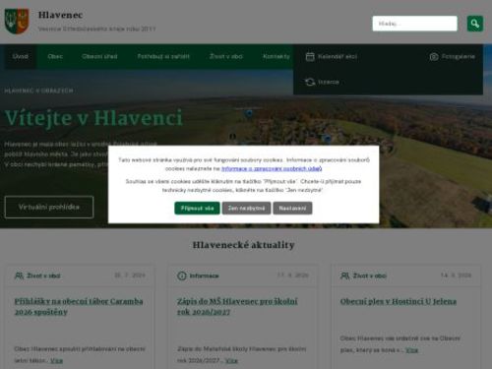Click the refresh-arrows icon in the dark menu
This screenshot has height=369, width=492.
pos(310,82)
